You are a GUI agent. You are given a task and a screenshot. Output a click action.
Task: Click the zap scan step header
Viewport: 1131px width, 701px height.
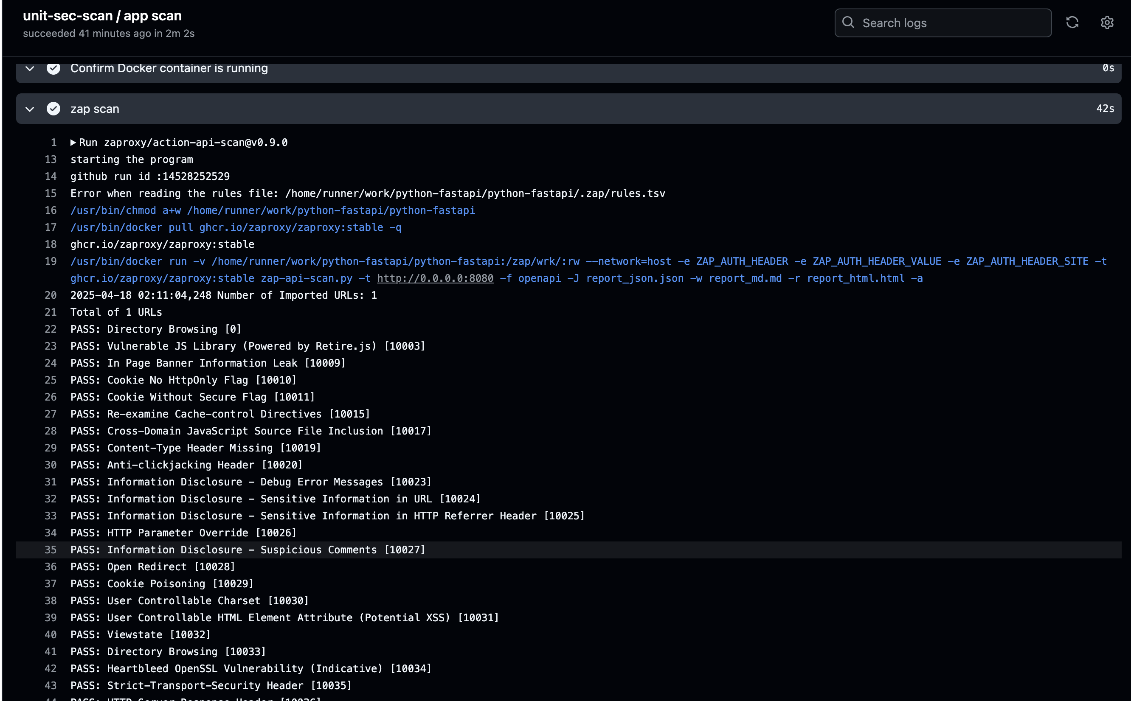(568, 109)
